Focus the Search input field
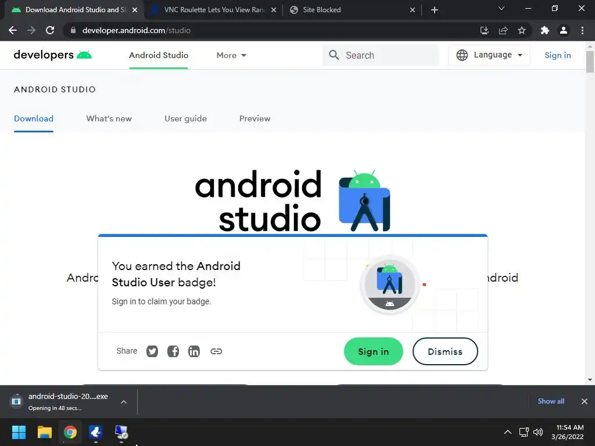Screen dimensions: 595x446 [x=381, y=55]
